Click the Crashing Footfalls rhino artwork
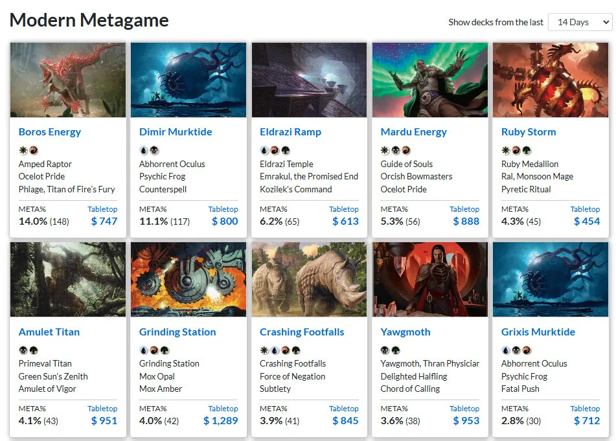Image resolution: width=616 pixels, height=441 pixels. point(309,279)
